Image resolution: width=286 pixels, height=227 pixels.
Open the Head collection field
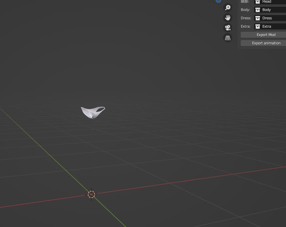[270, 2]
